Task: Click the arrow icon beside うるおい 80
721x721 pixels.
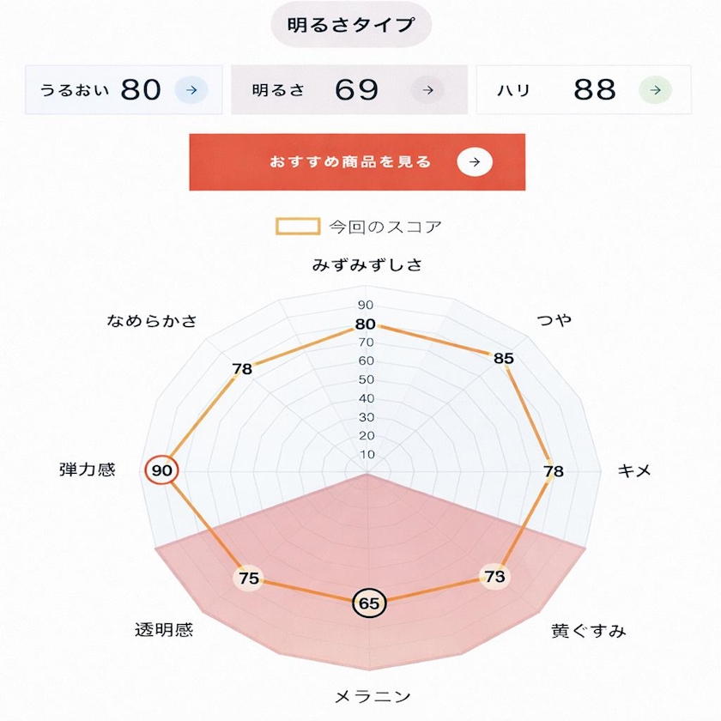Action: (x=191, y=89)
